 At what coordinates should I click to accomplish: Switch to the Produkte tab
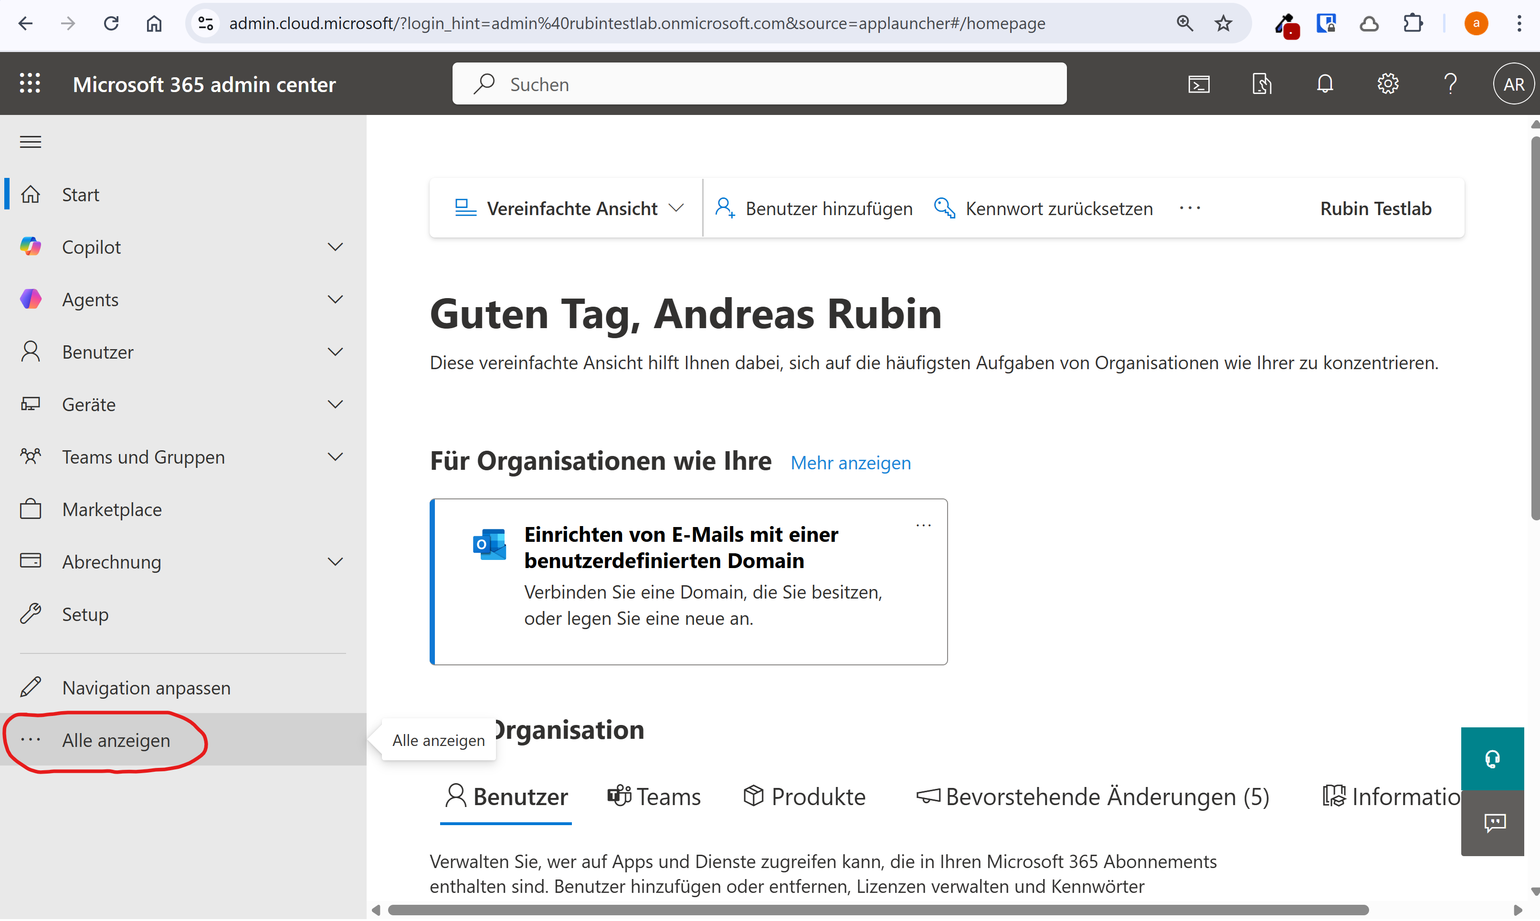click(805, 797)
